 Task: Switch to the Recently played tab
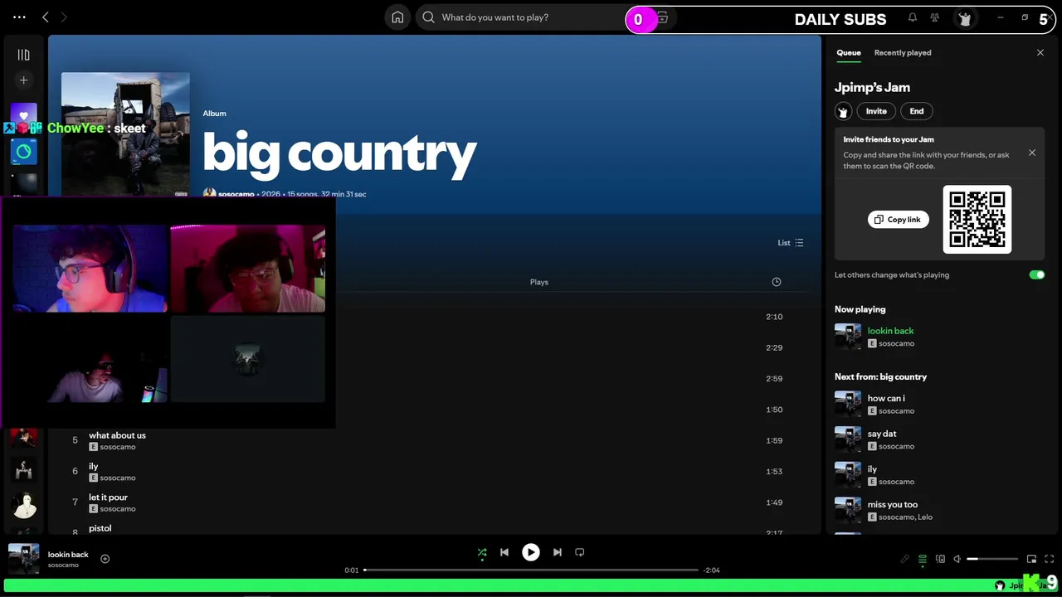click(903, 52)
